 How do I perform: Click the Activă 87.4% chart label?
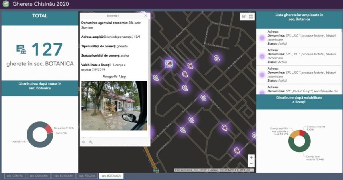click(19, 141)
